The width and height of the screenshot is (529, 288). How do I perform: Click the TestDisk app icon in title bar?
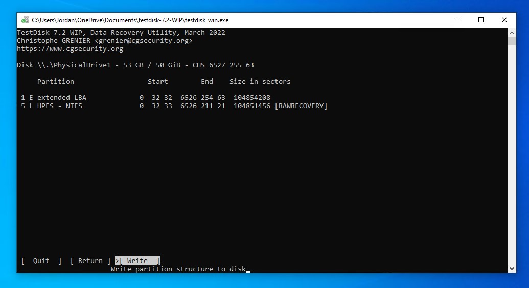coord(25,20)
